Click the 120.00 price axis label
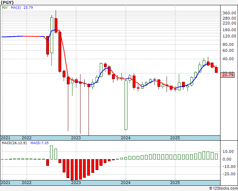238x191 pixels. (x=229, y=36)
